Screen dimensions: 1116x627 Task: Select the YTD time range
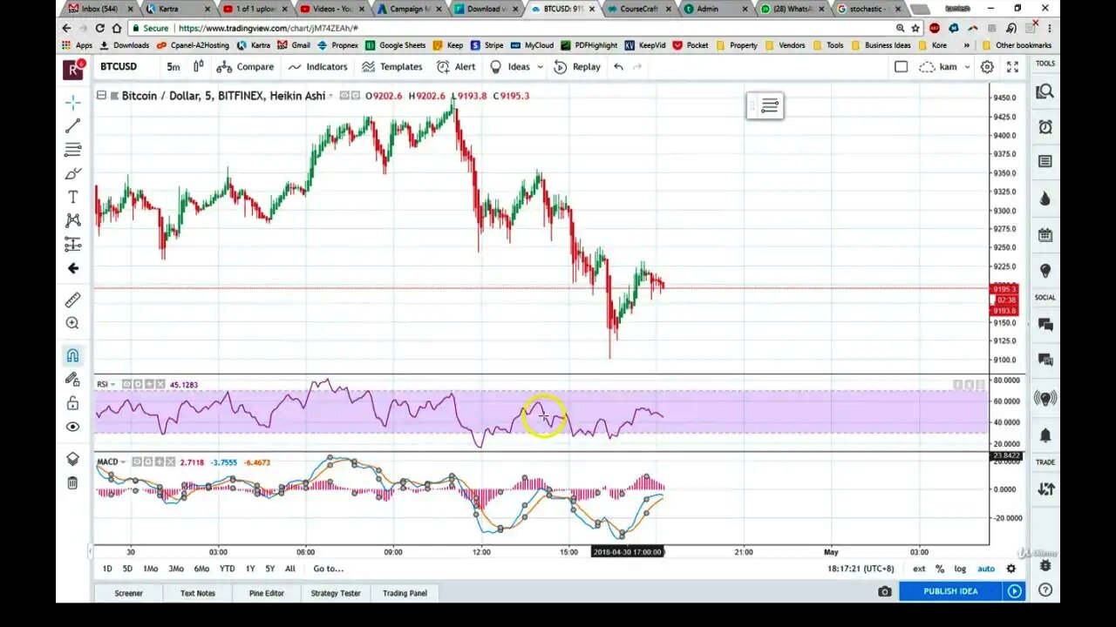pos(227,569)
